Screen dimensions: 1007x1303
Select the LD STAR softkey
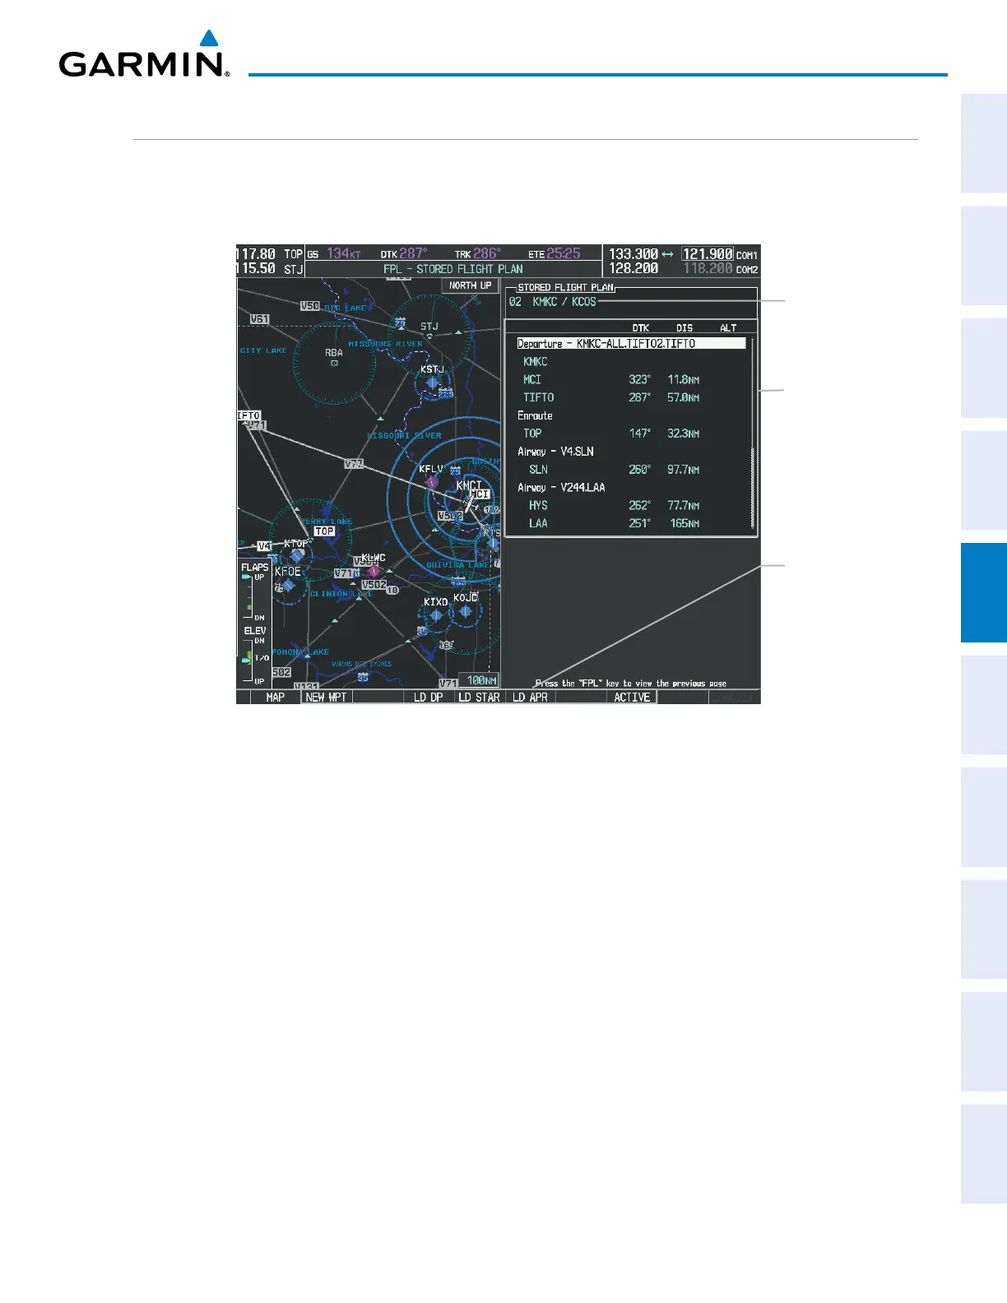coord(479,697)
